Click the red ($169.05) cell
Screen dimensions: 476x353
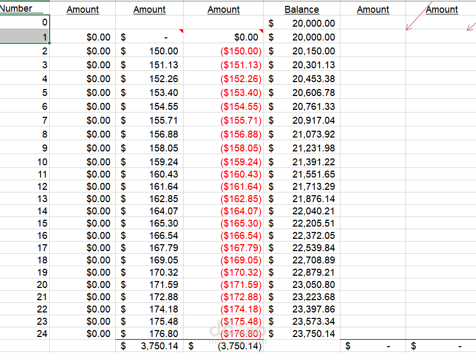(x=223, y=260)
